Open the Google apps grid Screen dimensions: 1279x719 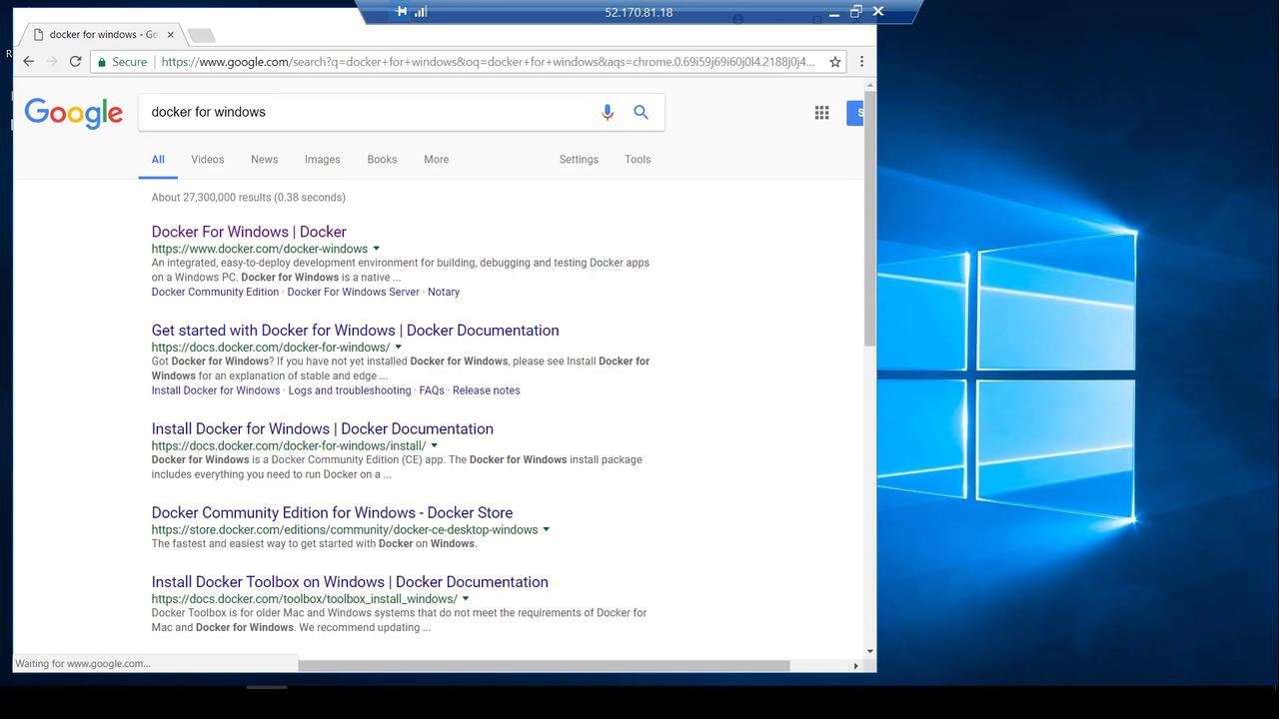(821, 113)
